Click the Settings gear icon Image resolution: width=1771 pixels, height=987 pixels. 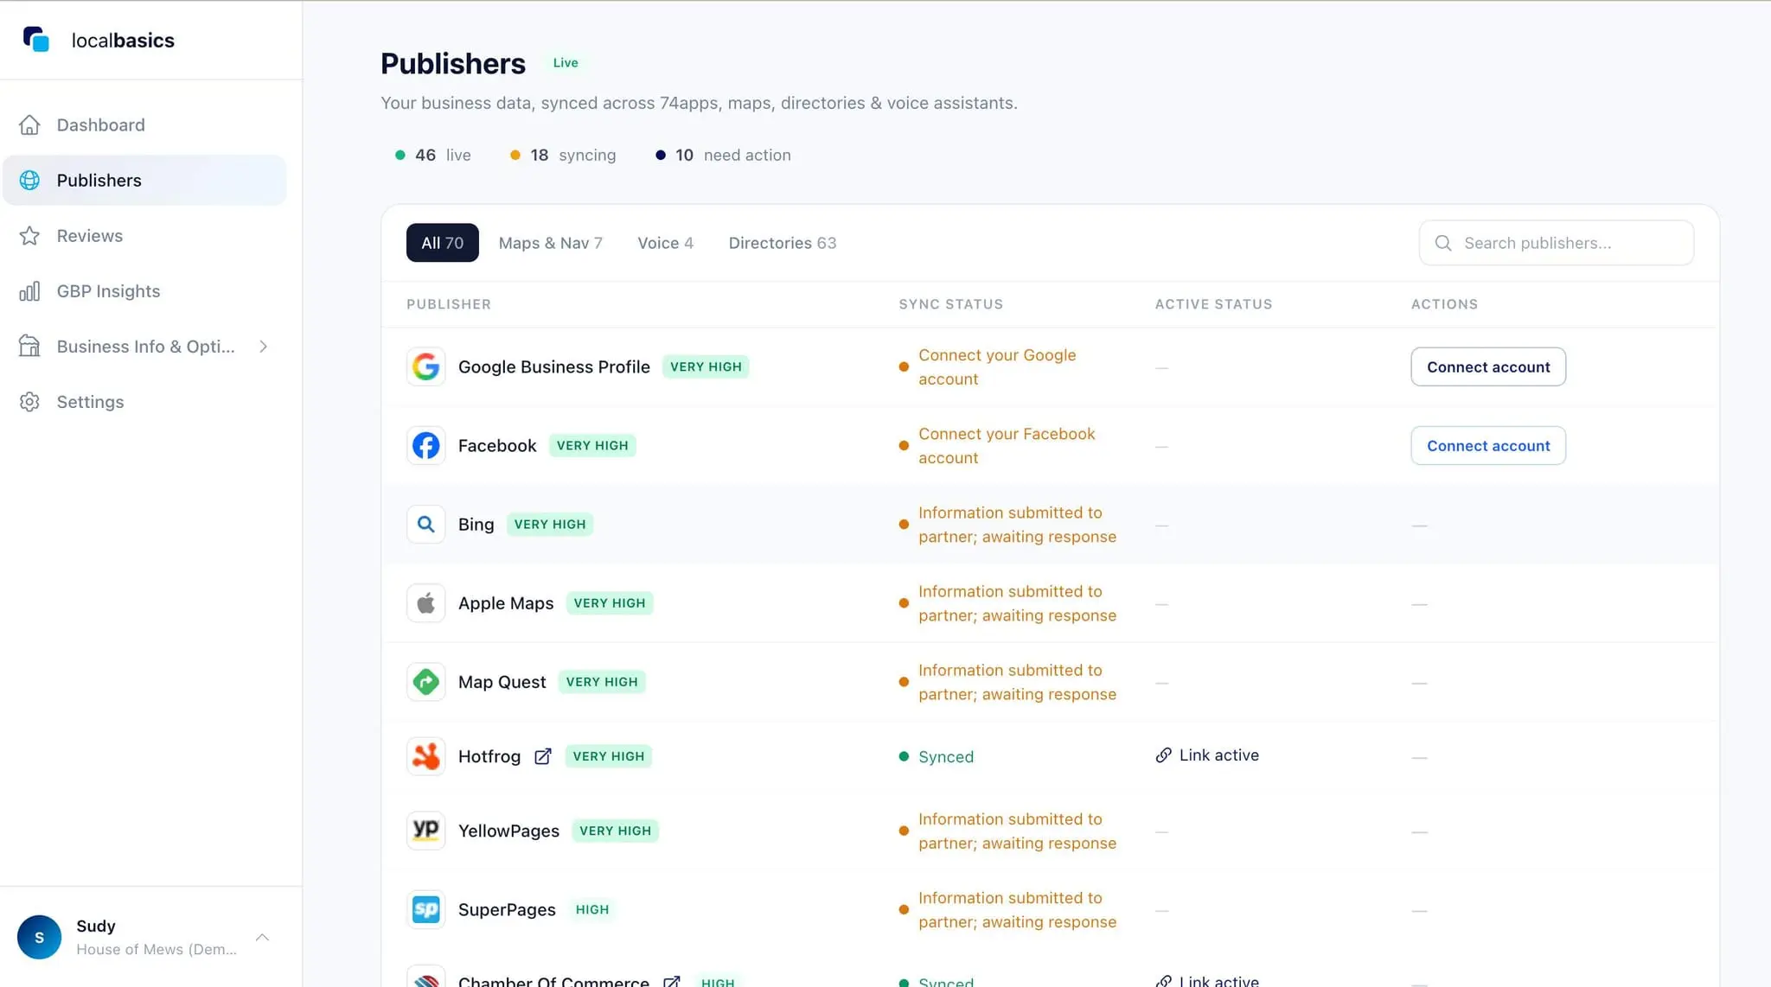[x=29, y=402]
